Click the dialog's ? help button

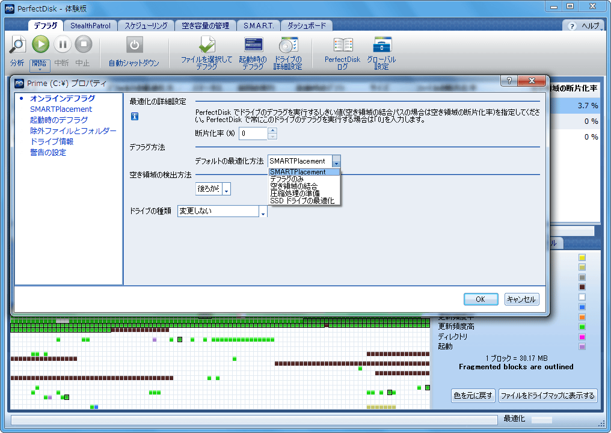509,81
